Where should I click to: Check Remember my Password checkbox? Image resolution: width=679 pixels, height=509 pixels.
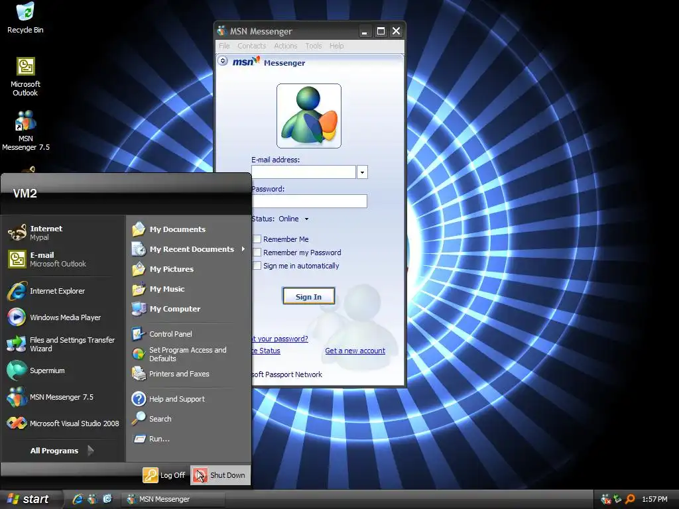click(257, 253)
